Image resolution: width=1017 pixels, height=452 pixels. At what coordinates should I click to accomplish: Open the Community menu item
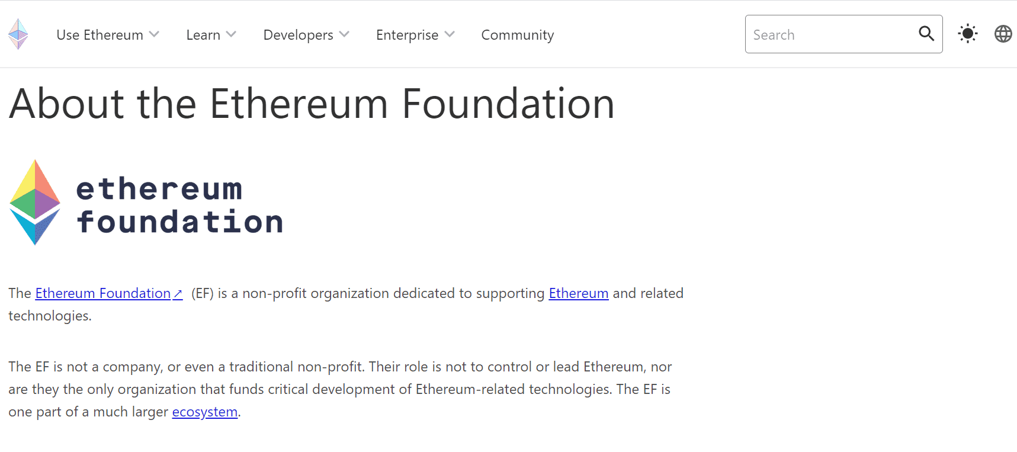(518, 35)
